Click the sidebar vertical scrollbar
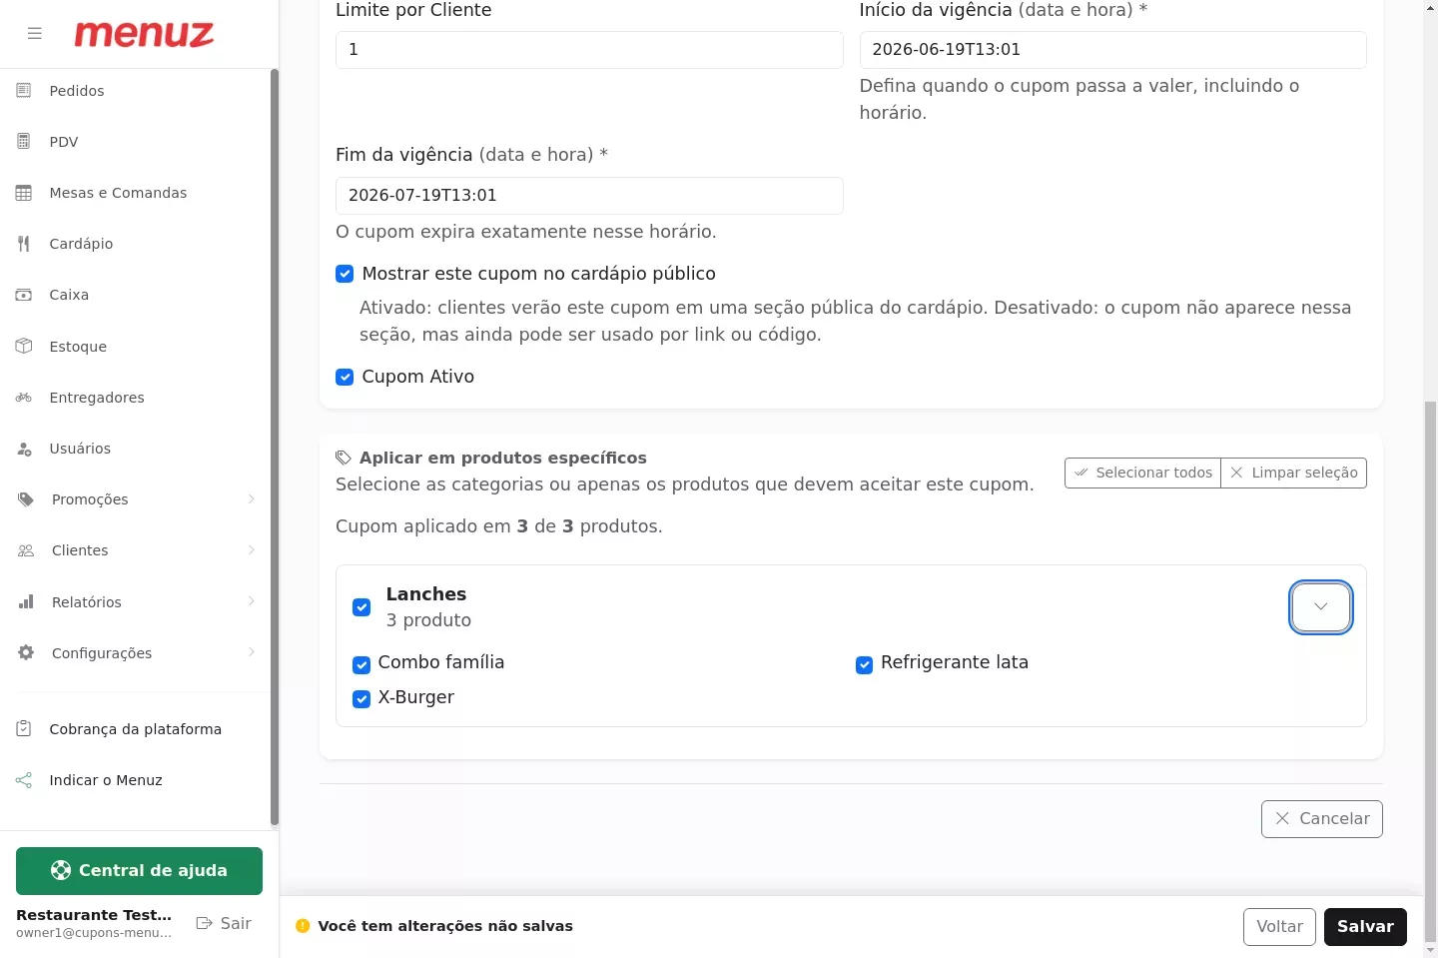This screenshot has height=958, width=1438. coord(275,448)
